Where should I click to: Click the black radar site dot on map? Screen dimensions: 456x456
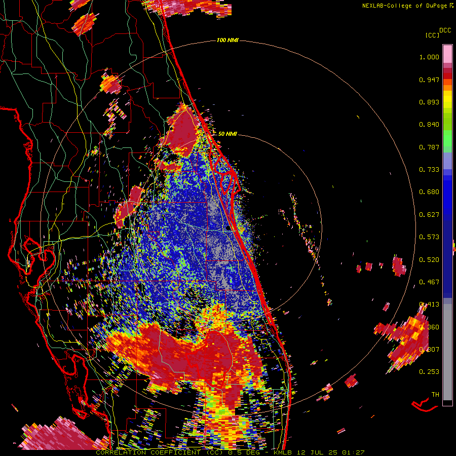[228, 229]
